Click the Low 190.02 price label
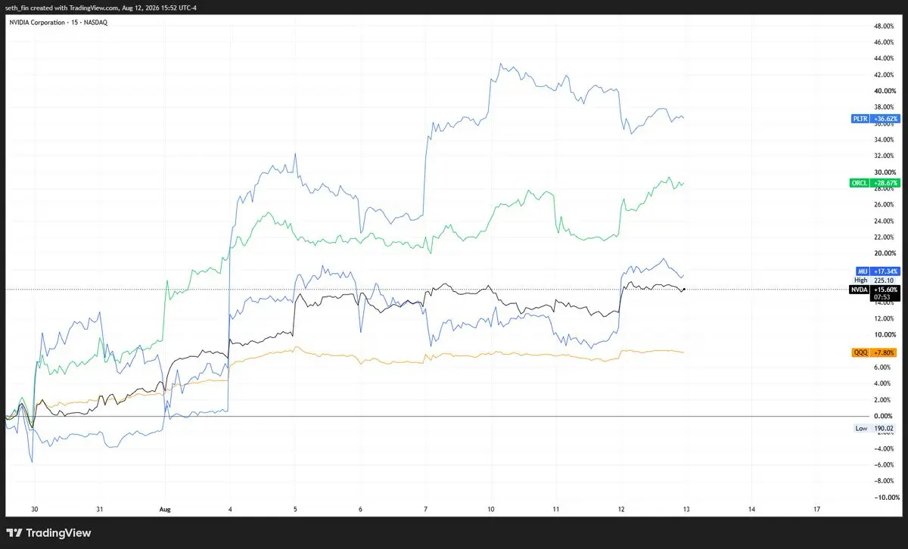908x549 pixels. (x=872, y=428)
